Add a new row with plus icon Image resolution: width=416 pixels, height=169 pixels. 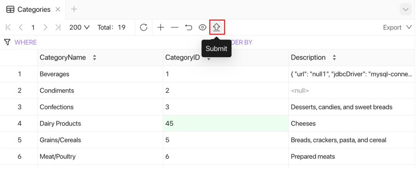(161, 28)
